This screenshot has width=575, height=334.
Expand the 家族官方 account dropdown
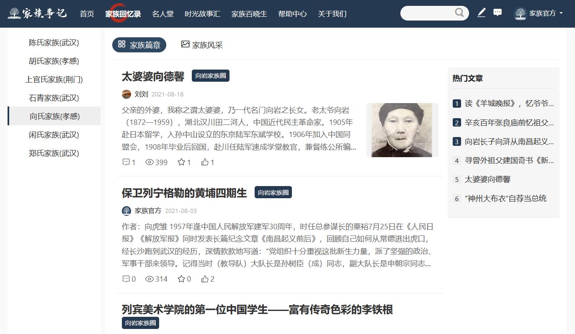pos(538,13)
